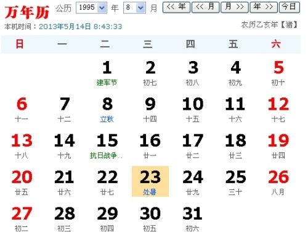Select August 8 立秋
Screen dimensions: 308x235
(107, 110)
